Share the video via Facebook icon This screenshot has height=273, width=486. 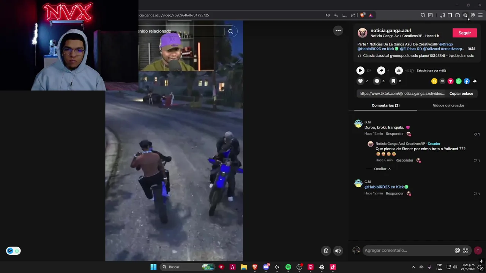coord(467,81)
